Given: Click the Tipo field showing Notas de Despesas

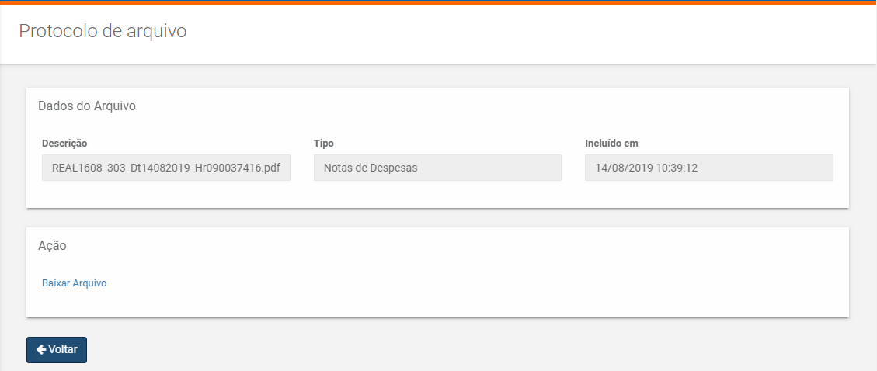Looking at the screenshot, I should point(437,168).
